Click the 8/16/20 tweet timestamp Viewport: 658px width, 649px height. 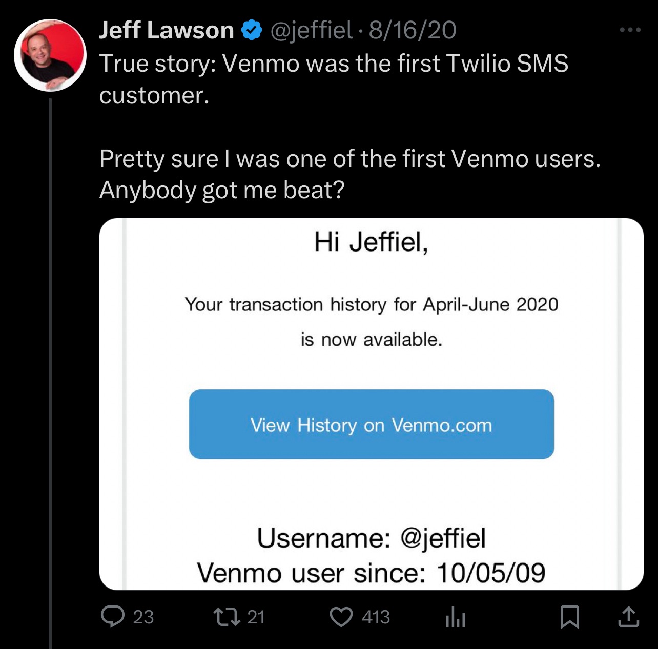pyautogui.click(x=413, y=30)
